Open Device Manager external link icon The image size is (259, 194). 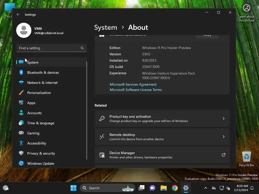(x=224, y=155)
